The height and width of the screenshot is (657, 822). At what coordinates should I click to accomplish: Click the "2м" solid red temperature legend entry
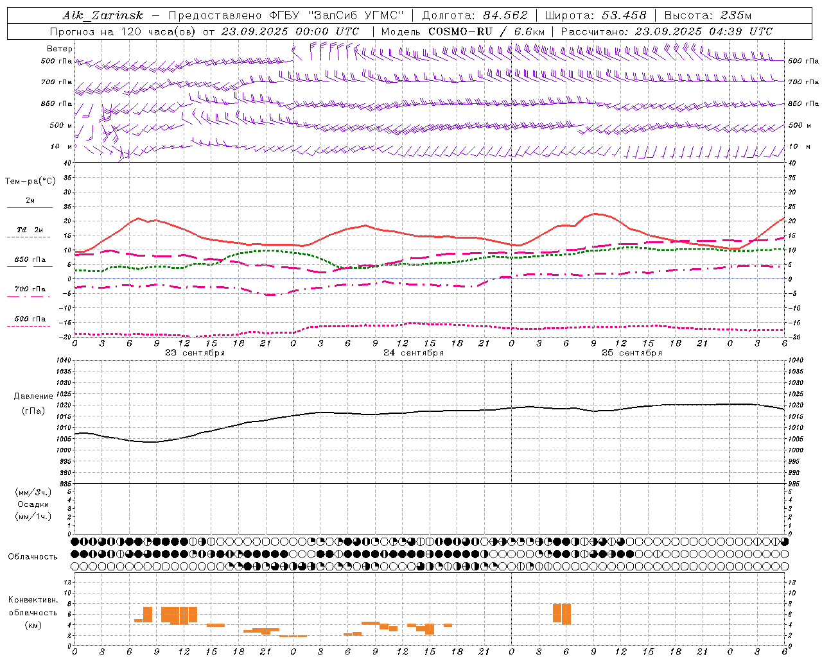(x=30, y=201)
